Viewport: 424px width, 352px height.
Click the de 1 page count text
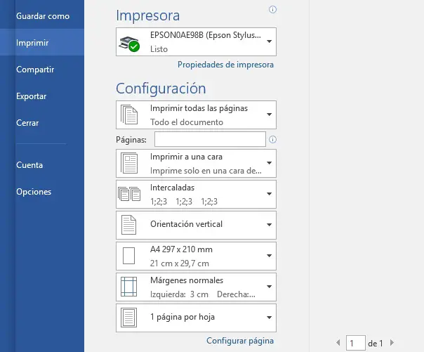(376, 344)
